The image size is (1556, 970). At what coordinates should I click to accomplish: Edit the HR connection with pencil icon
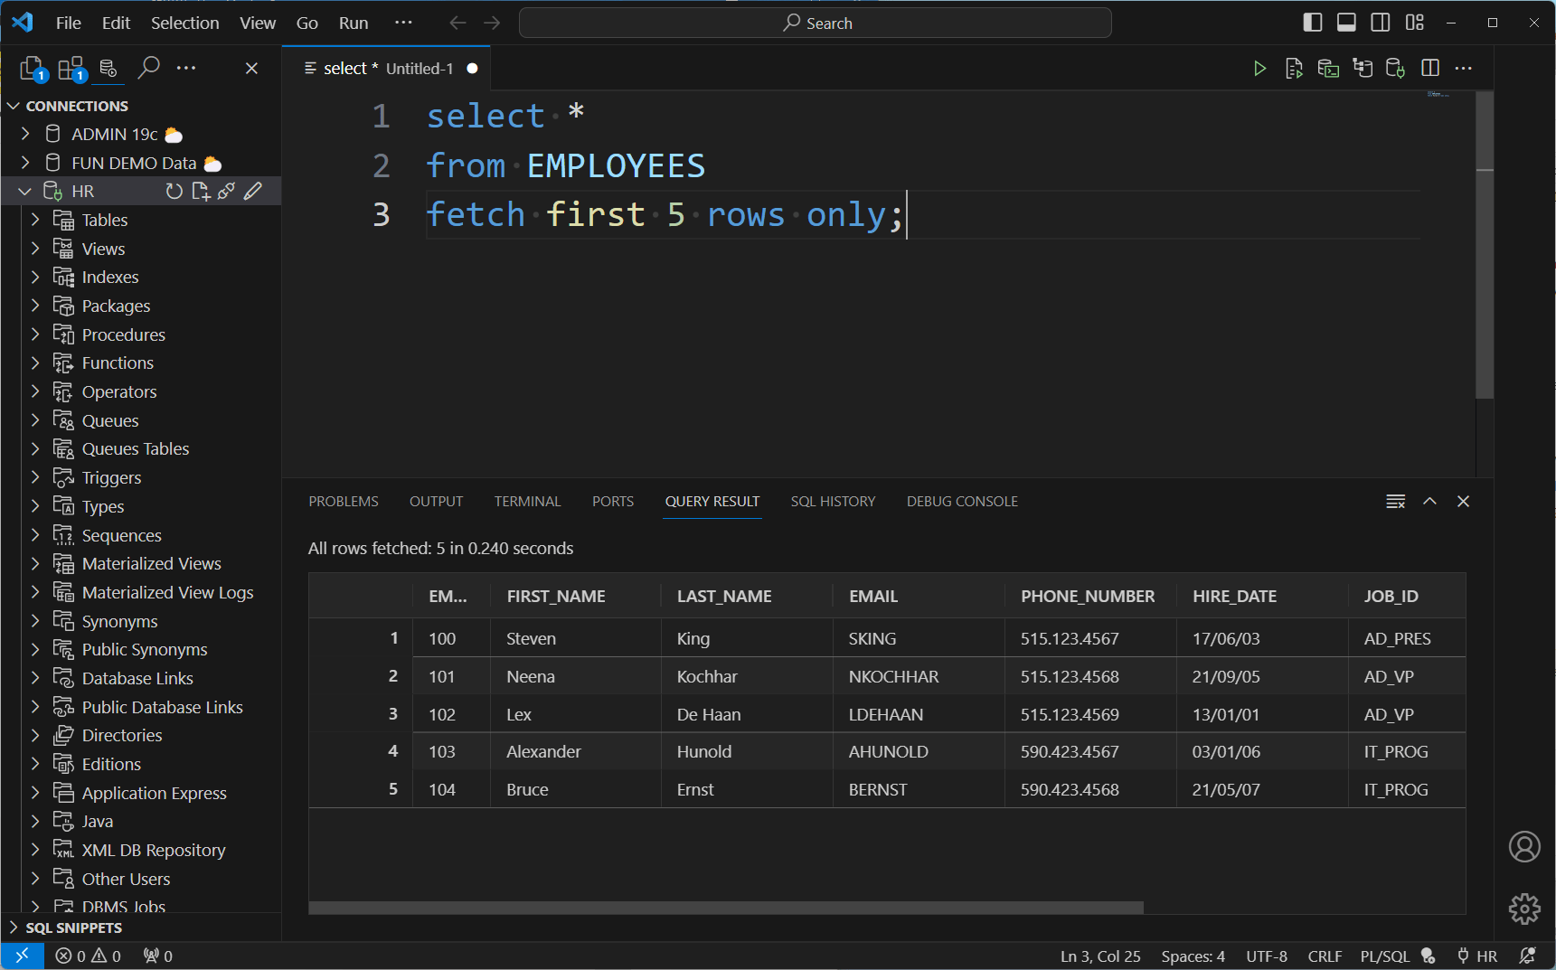click(x=253, y=191)
